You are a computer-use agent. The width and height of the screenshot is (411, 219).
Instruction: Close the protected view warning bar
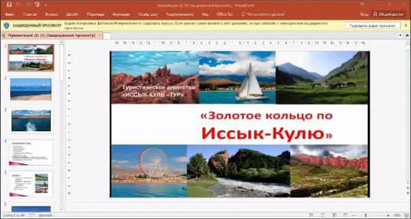406,26
